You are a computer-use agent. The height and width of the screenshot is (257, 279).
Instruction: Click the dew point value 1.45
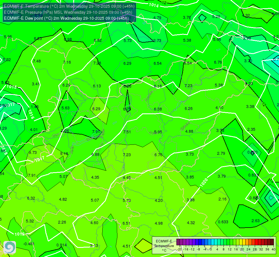coord(35,107)
